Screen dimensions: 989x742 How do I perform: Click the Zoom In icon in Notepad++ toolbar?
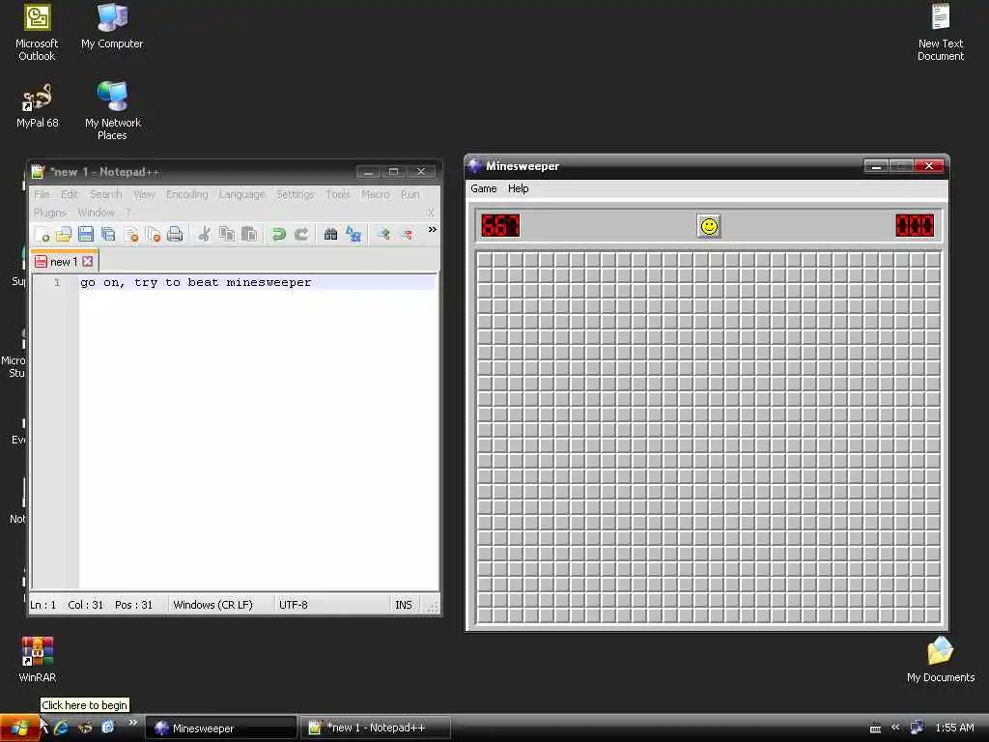coord(382,234)
